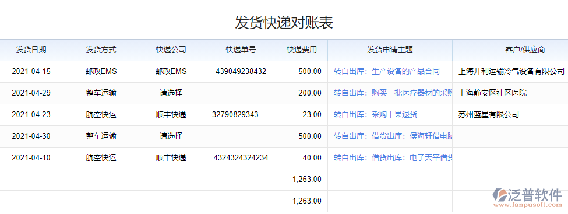Open link 转自出库：购买一批医疗器材的采购
Viewport: 568px width, 214px height.
click(x=393, y=93)
